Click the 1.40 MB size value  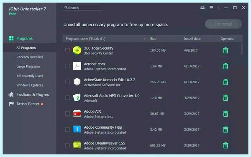156,98
